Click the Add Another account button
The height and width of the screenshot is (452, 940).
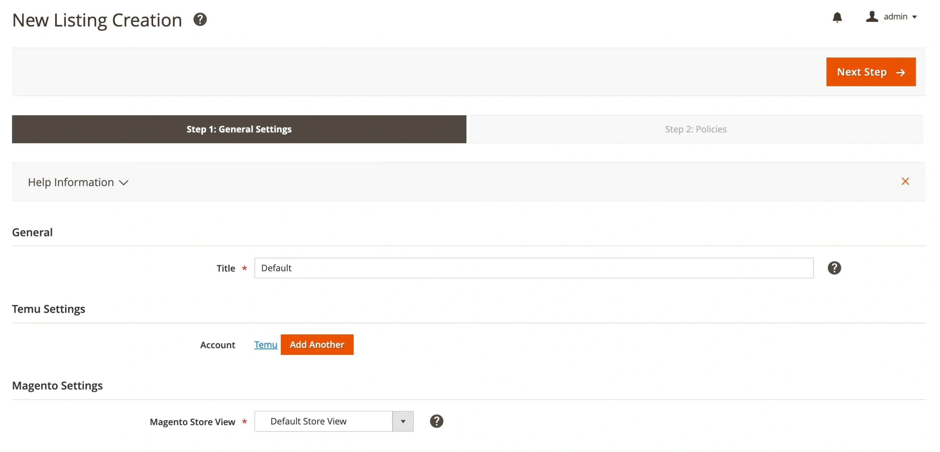(x=317, y=345)
